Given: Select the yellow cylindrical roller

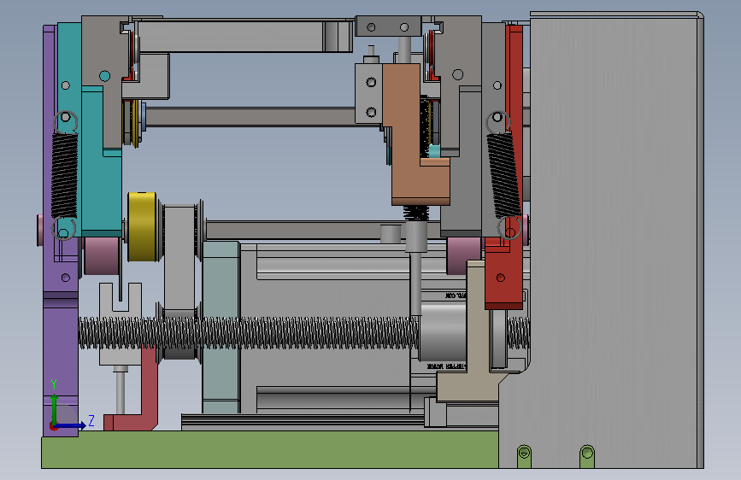Looking at the screenshot, I should (143, 227).
